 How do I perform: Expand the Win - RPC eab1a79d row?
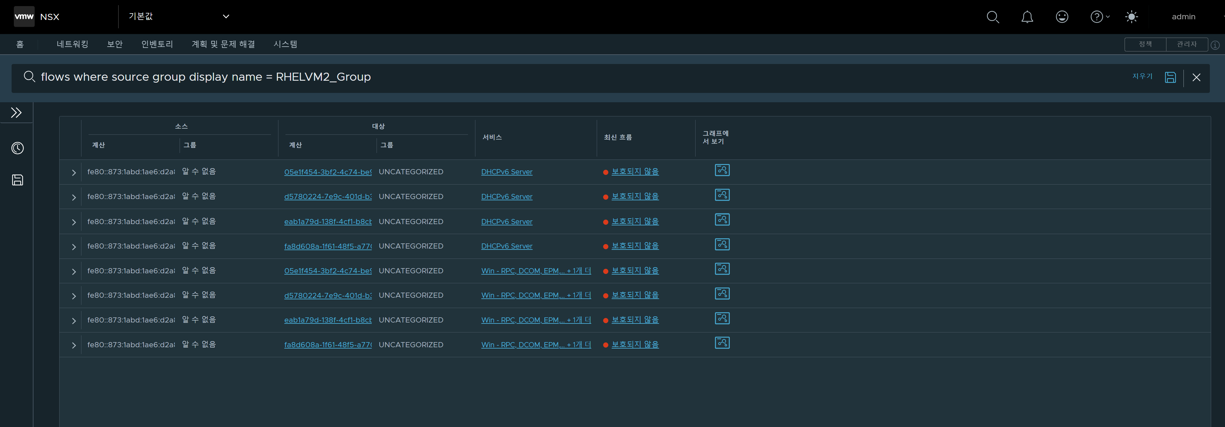point(74,321)
